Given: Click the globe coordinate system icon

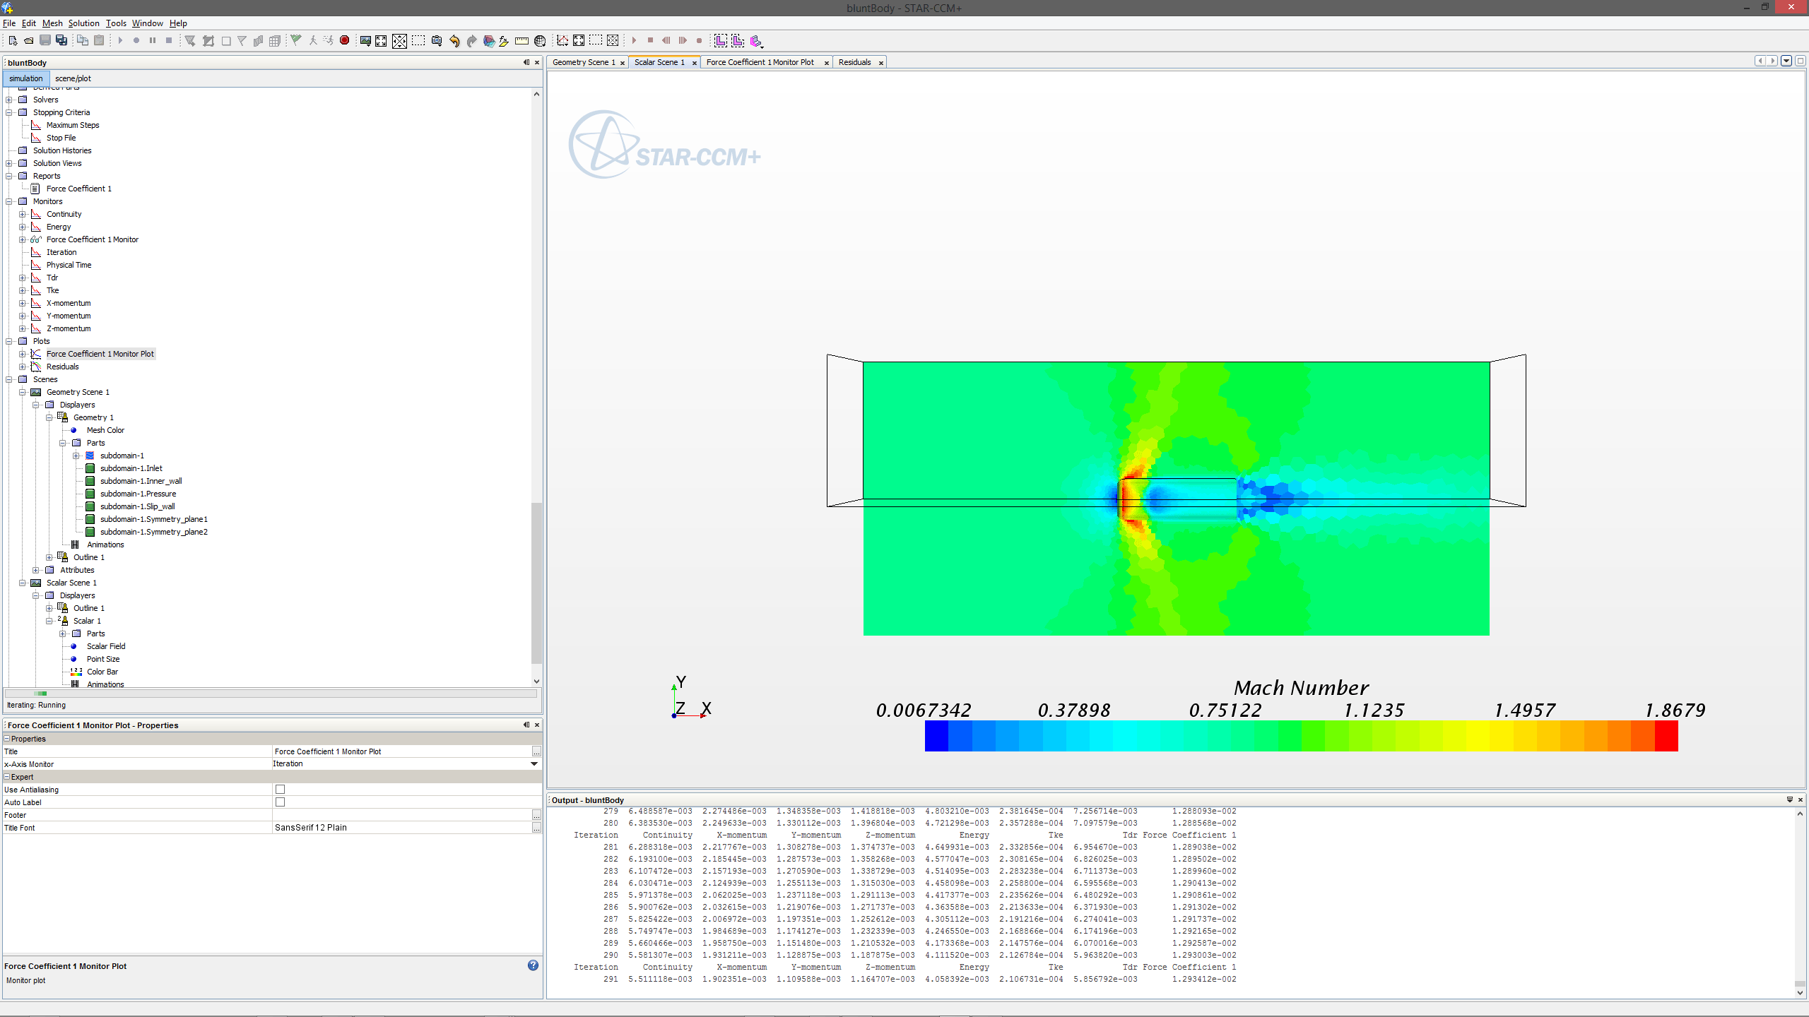Looking at the screenshot, I should 540,41.
